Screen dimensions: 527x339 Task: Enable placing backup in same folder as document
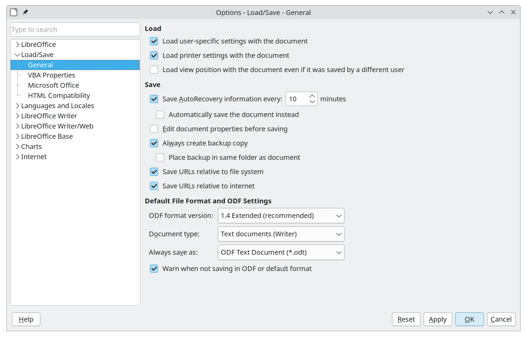[x=160, y=157]
